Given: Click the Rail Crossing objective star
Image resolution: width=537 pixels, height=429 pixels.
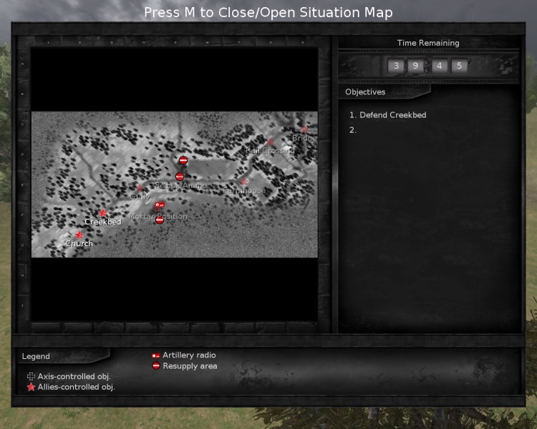Looking at the screenshot, I should (271, 142).
